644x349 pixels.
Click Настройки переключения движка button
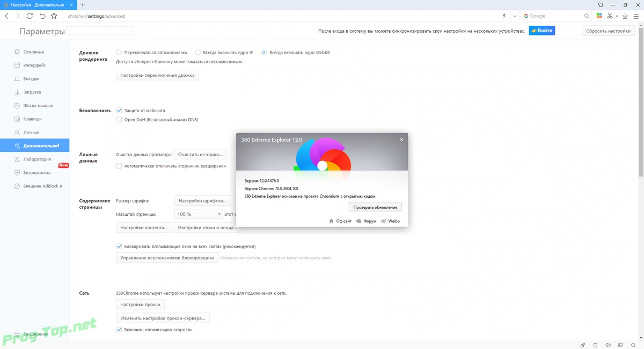pyautogui.click(x=158, y=76)
